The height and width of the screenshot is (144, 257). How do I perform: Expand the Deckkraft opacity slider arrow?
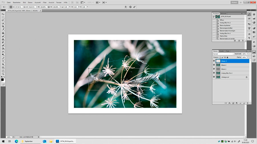pyautogui.click(x=248, y=54)
